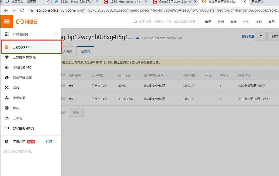Reload the browser page
This screenshot has height=176, width=279.
click(22, 10)
